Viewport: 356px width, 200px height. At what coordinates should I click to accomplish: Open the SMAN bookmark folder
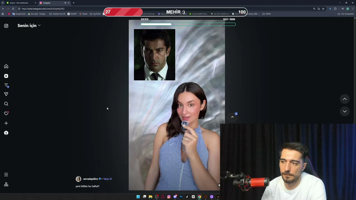pyautogui.click(x=266, y=14)
